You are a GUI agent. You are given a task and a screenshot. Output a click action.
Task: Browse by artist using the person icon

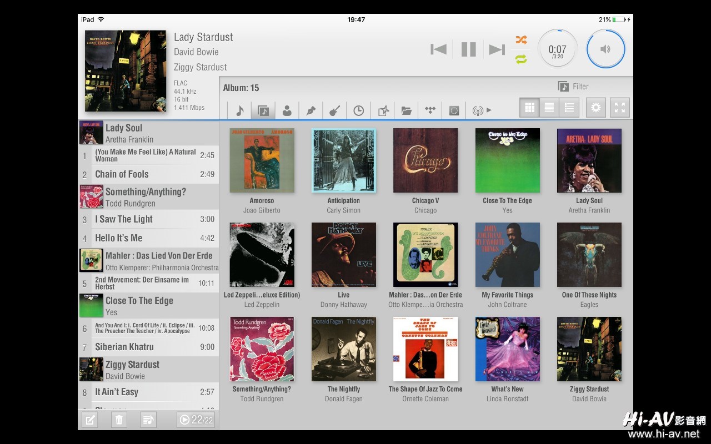click(287, 110)
